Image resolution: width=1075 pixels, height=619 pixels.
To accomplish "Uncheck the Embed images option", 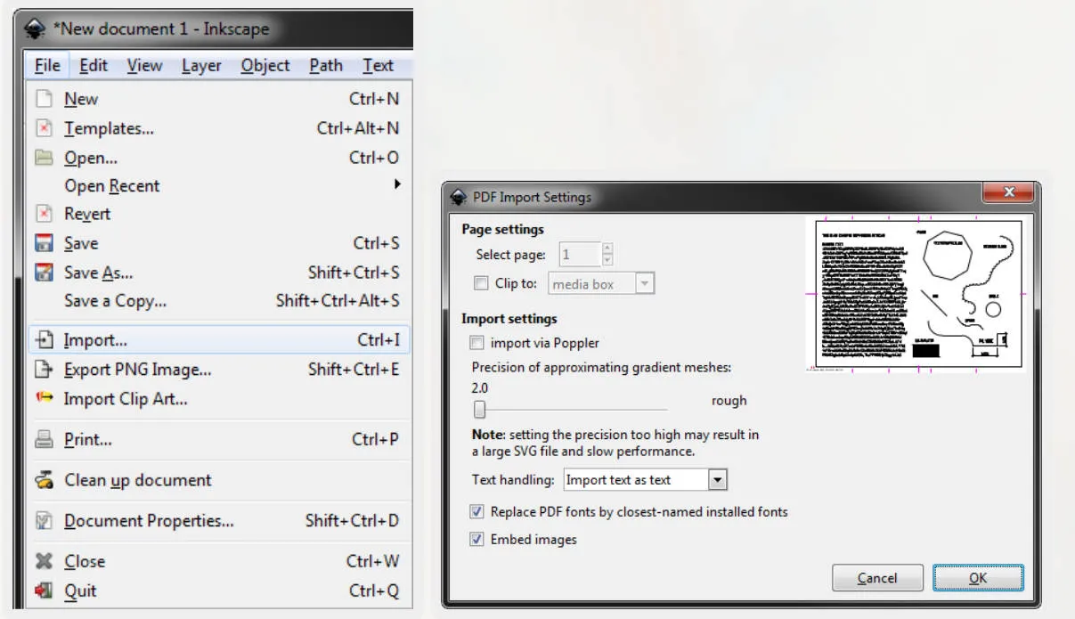I will click(476, 538).
